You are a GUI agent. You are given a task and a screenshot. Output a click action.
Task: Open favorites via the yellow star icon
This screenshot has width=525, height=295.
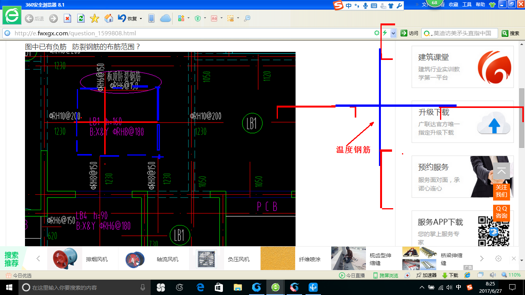pyautogui.click(x=95, y=18)
